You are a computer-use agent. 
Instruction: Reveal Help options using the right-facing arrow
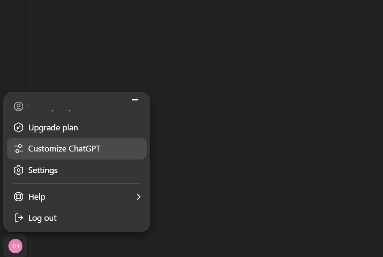139,197
